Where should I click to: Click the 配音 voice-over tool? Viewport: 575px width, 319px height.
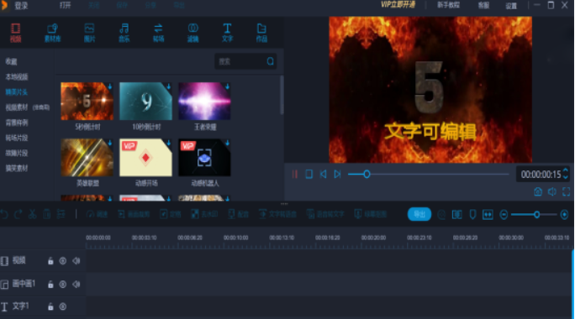[239, 214]
